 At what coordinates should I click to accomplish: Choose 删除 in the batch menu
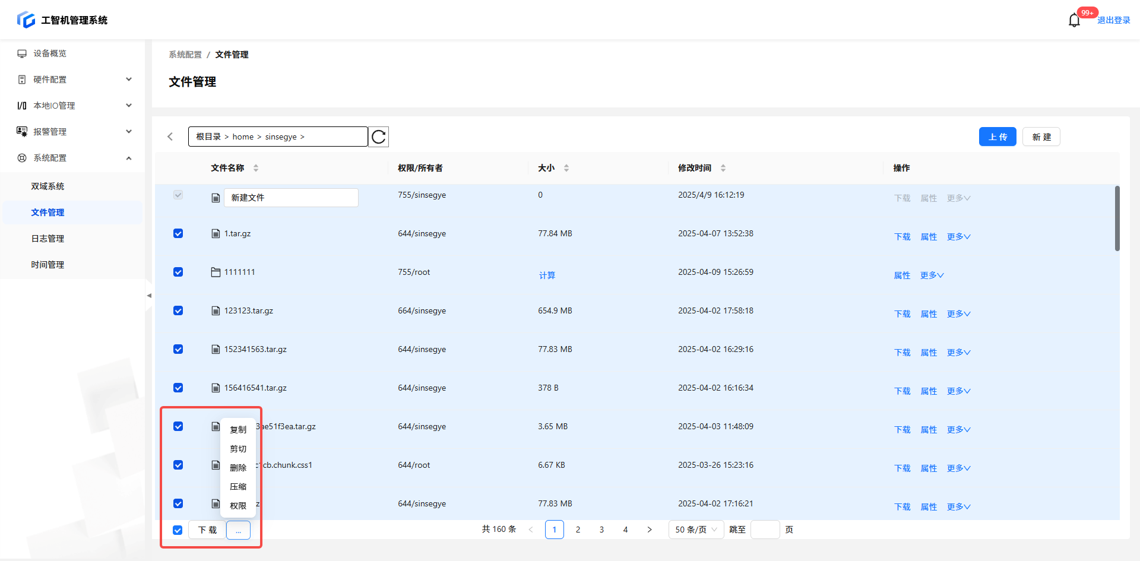click(238, 468)
